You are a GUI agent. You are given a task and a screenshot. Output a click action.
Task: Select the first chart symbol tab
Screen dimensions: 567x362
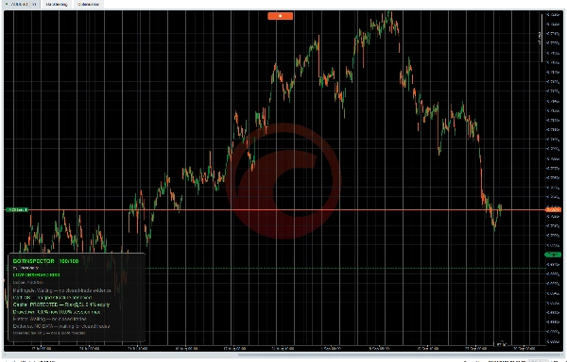(x=21, y=4)
